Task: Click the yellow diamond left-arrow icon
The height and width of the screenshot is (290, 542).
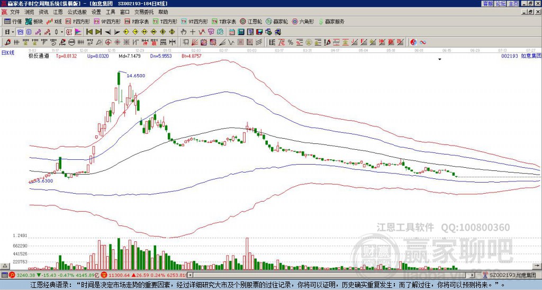Action: coord(126,32)
